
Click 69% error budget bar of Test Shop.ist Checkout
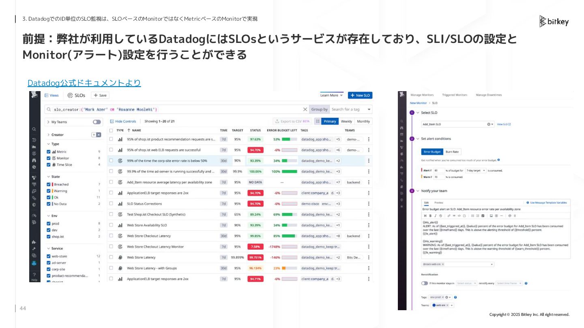(290, 214)
